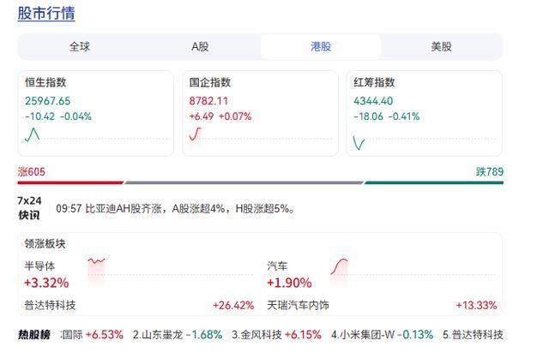Switch to the 全球 tab
Viewport: 549px width, 352px height.
(x=80, y=46)
